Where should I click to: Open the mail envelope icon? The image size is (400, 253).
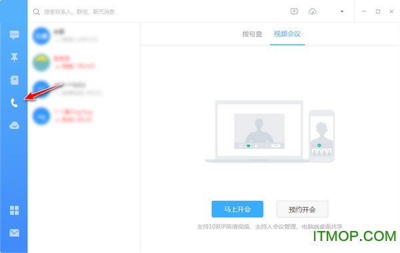tap(14, 233)
